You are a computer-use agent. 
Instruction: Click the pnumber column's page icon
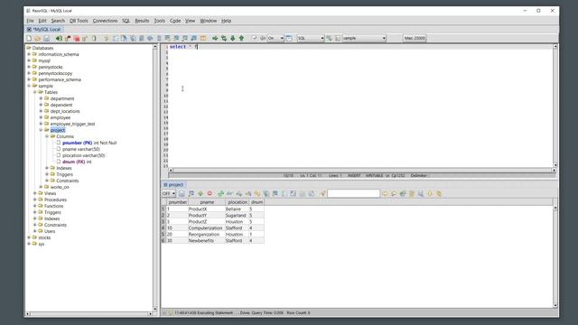click(x=59, y=143)
